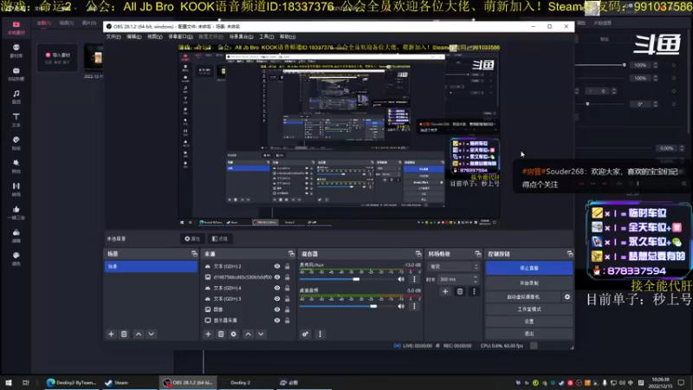693x390 pixels.
Task: Click the Stop Streaming button
Action: 529,268
